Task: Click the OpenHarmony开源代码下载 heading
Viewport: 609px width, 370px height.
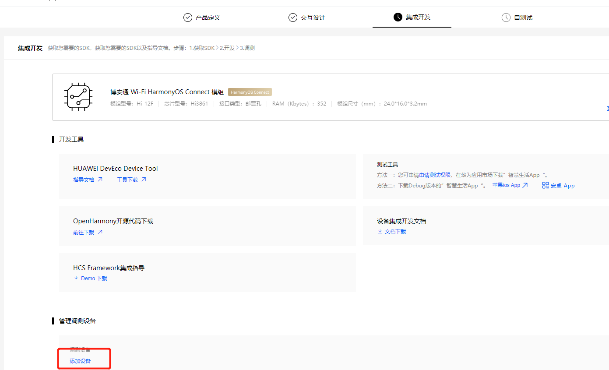Action: [x=113, y=221]
